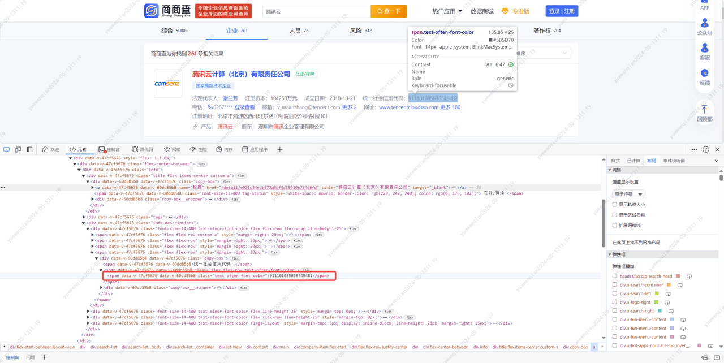
Task: Click the element inspect picker icon
Action: [x=7, y=149]
